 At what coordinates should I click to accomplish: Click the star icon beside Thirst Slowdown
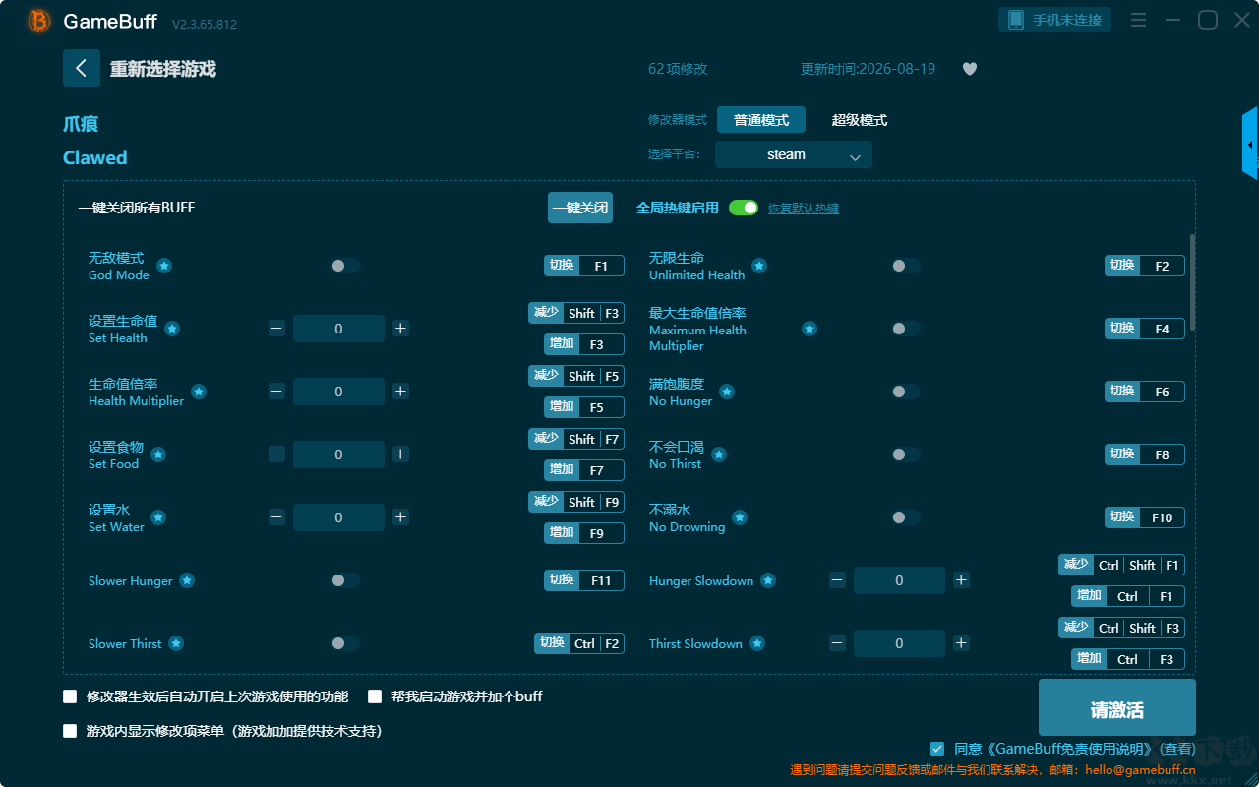tap(757, 643)
